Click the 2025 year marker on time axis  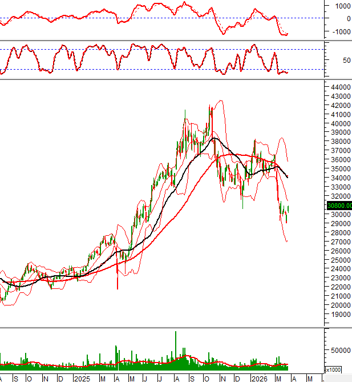point(81,379)
